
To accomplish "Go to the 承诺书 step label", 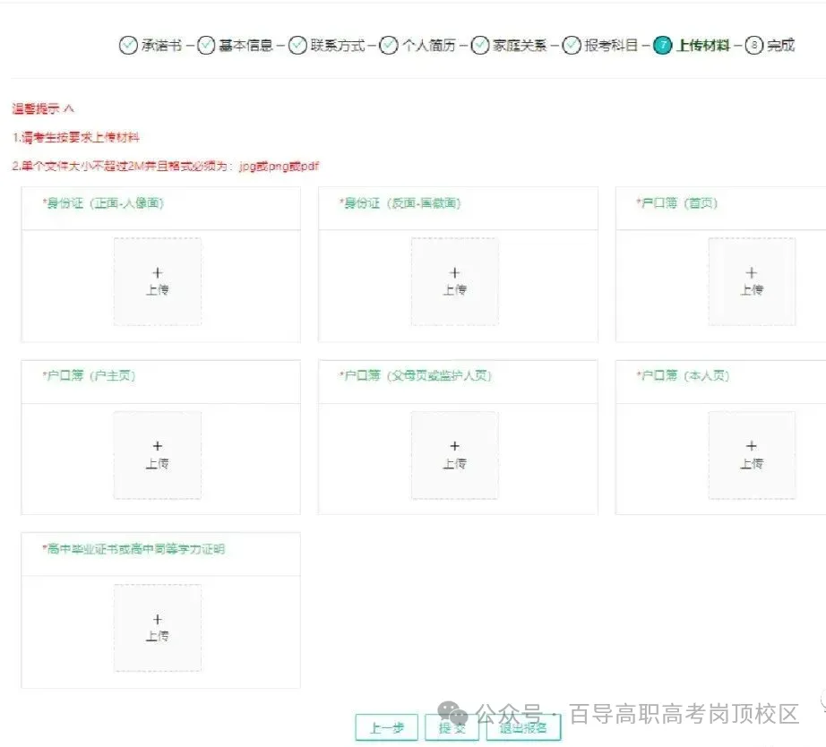I will (x=161, y=46).
